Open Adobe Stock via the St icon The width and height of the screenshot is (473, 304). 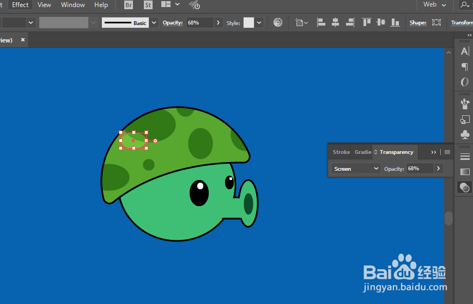click(148, 5)
